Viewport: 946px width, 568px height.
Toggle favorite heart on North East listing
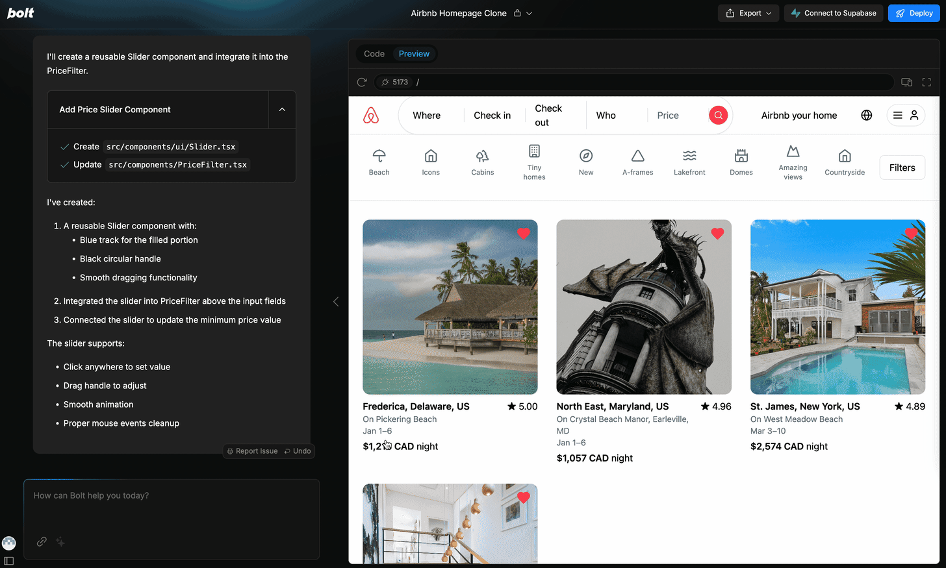coord(717,234)
